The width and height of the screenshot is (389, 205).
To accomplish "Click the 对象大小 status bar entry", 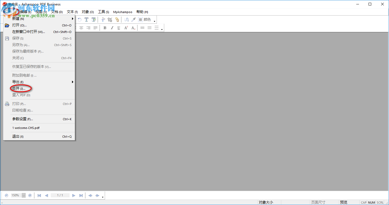I will (x=266, y=203).
